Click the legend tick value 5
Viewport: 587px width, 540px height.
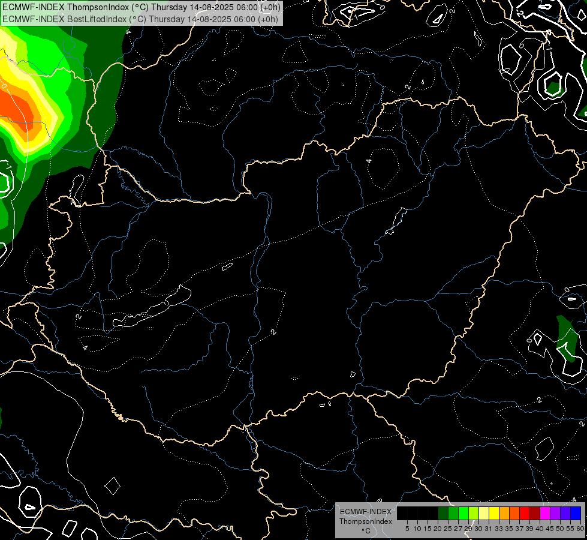407,529
